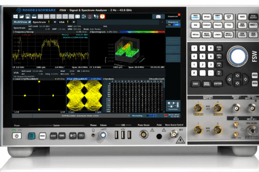Push the FREQ hardkey

(x=196, y=17)
